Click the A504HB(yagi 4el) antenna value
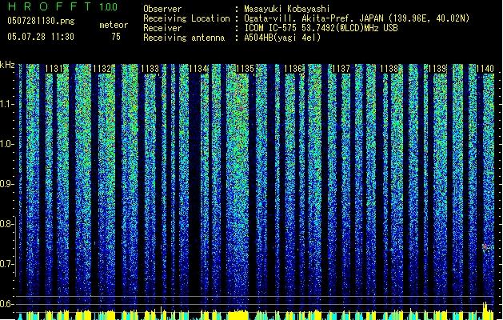503x320 pixels. coord(282,38)
